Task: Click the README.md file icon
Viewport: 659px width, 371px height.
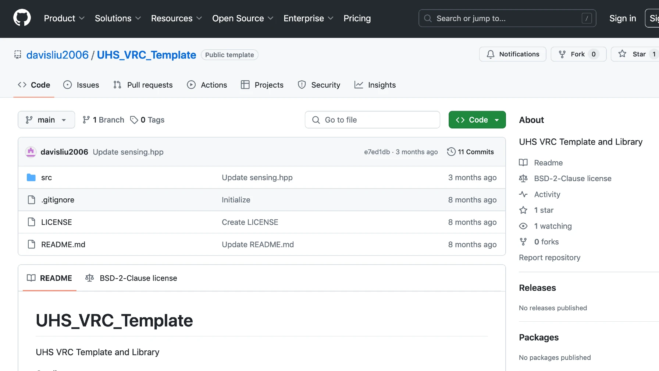Action: coord(31,244)
